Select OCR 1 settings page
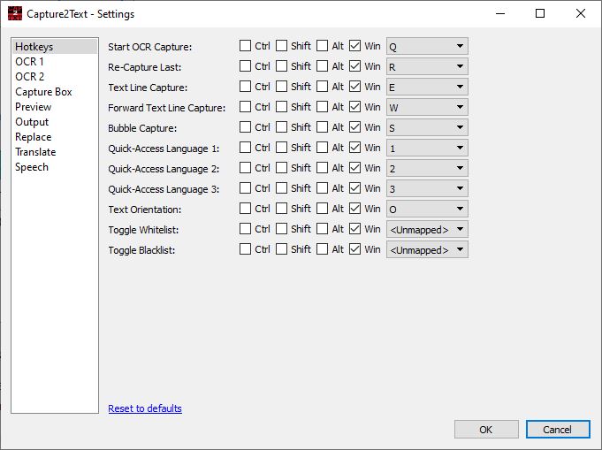The image size is (602, 450). 29,62
